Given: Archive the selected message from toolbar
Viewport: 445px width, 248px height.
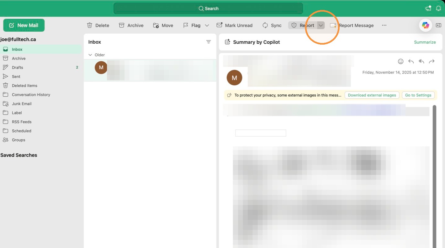Looking at the screenshot, I should (x=131, y=25).
